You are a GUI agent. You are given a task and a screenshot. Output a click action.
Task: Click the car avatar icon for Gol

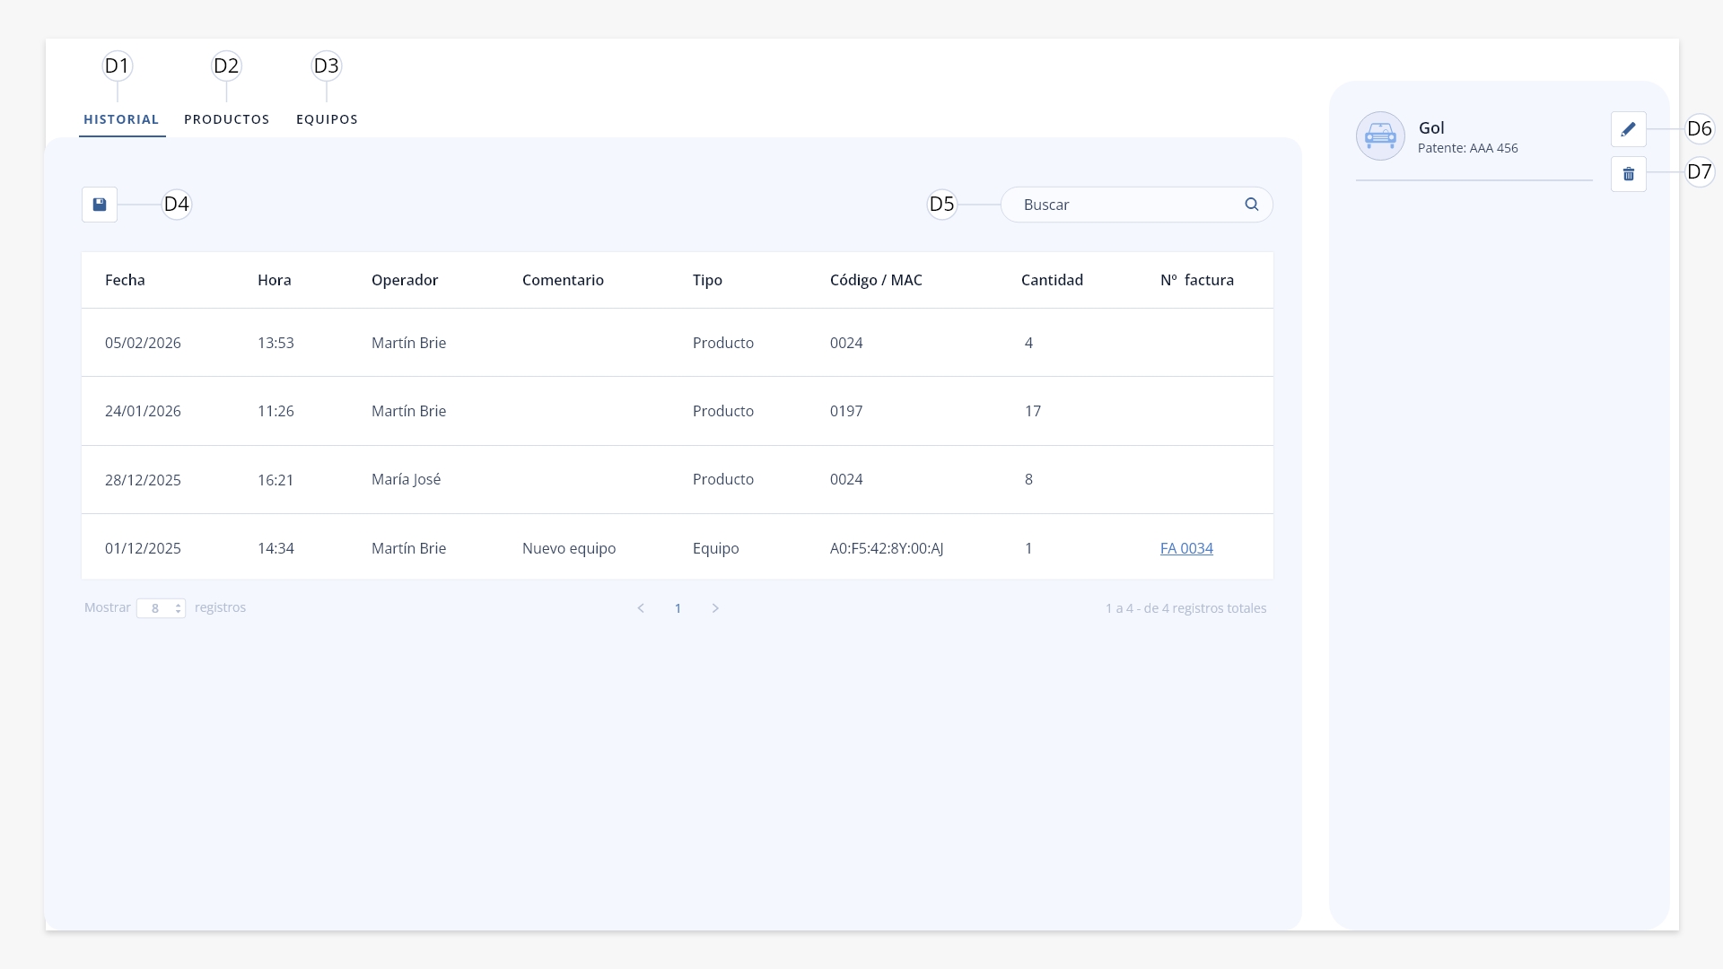pyautogui.click(x=1380, y=136)
